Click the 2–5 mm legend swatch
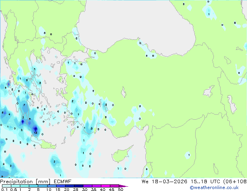Viewport: 247px width, 191px height. tap(34, 186)
